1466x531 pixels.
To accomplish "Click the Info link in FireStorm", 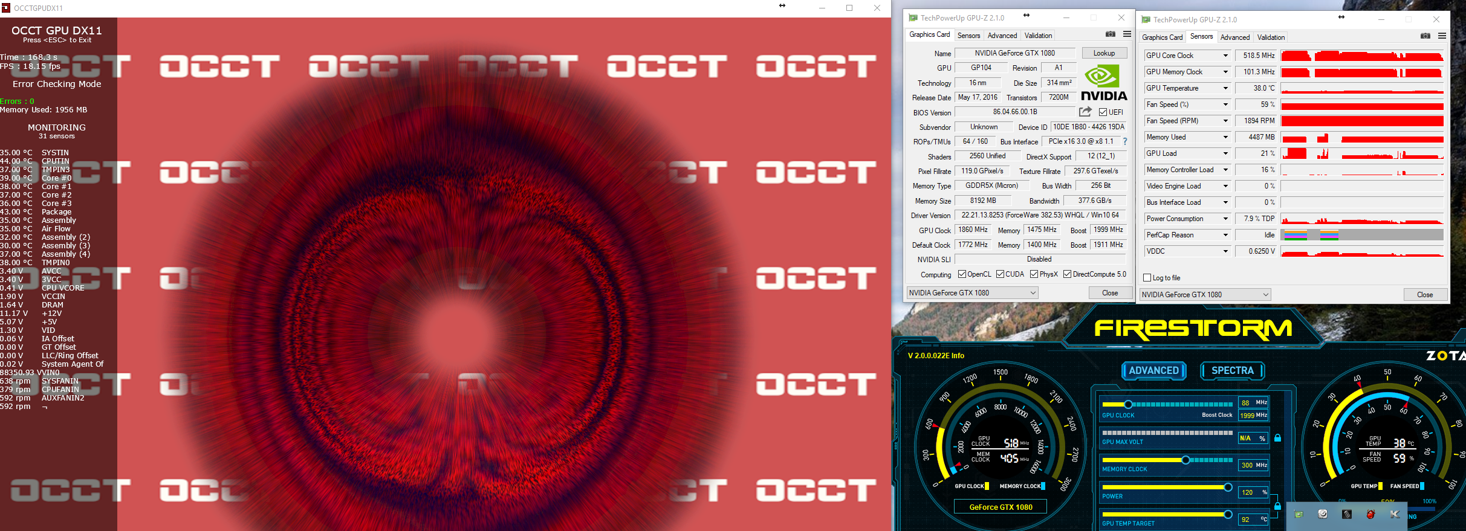I will [958, 356].
